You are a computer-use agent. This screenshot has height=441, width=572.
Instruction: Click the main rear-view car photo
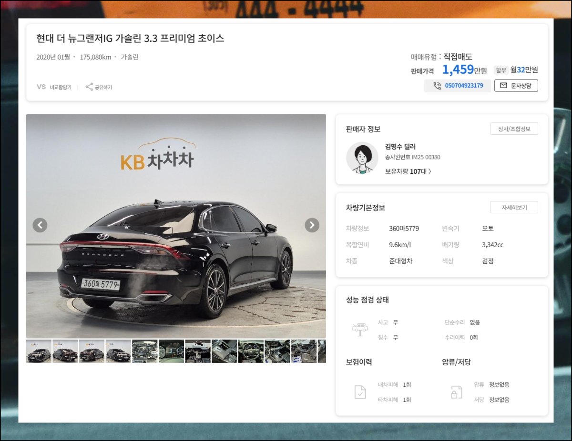coord(176,226)
